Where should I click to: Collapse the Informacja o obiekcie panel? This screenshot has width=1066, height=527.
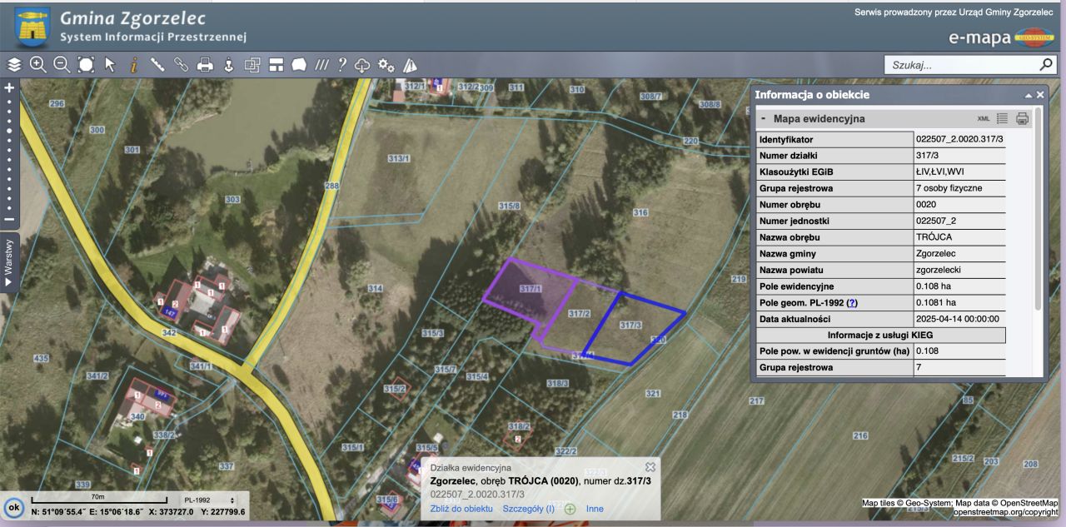coord(1028,95)
